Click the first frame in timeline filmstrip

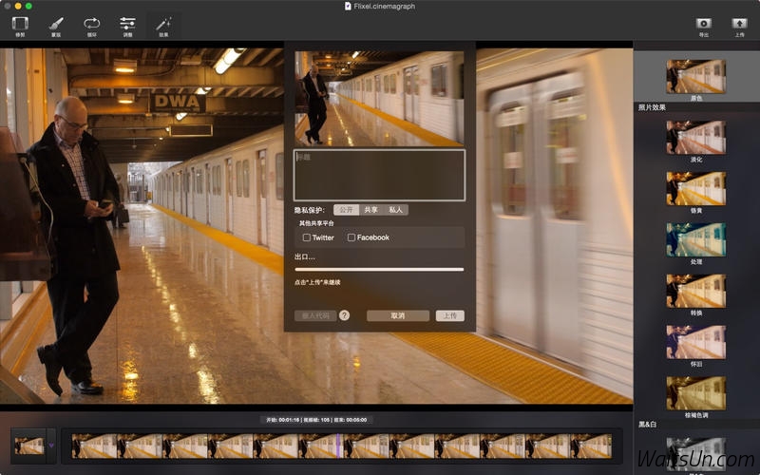(94, 446)
